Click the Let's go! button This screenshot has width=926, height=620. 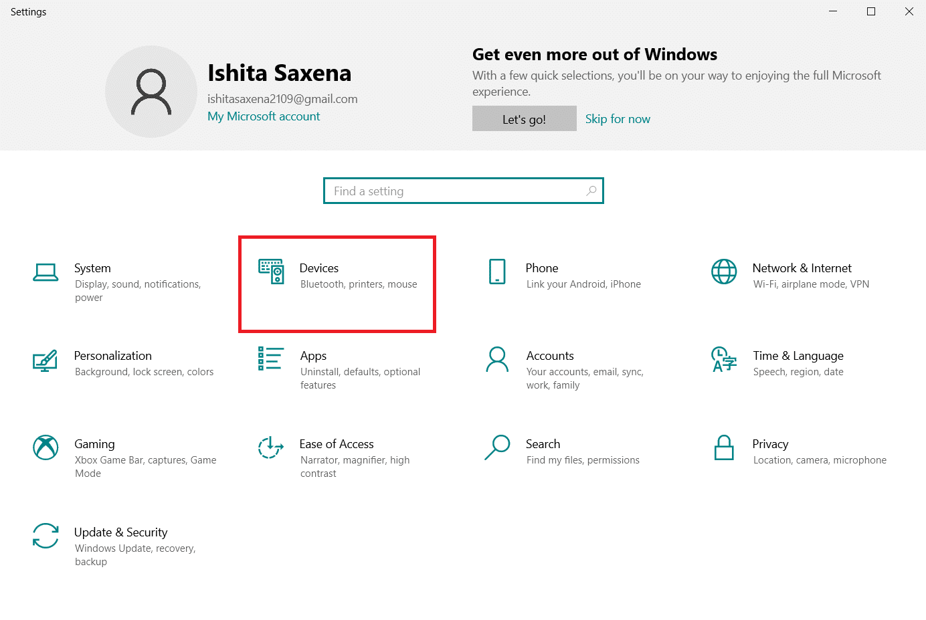click(x=525, y=118)
